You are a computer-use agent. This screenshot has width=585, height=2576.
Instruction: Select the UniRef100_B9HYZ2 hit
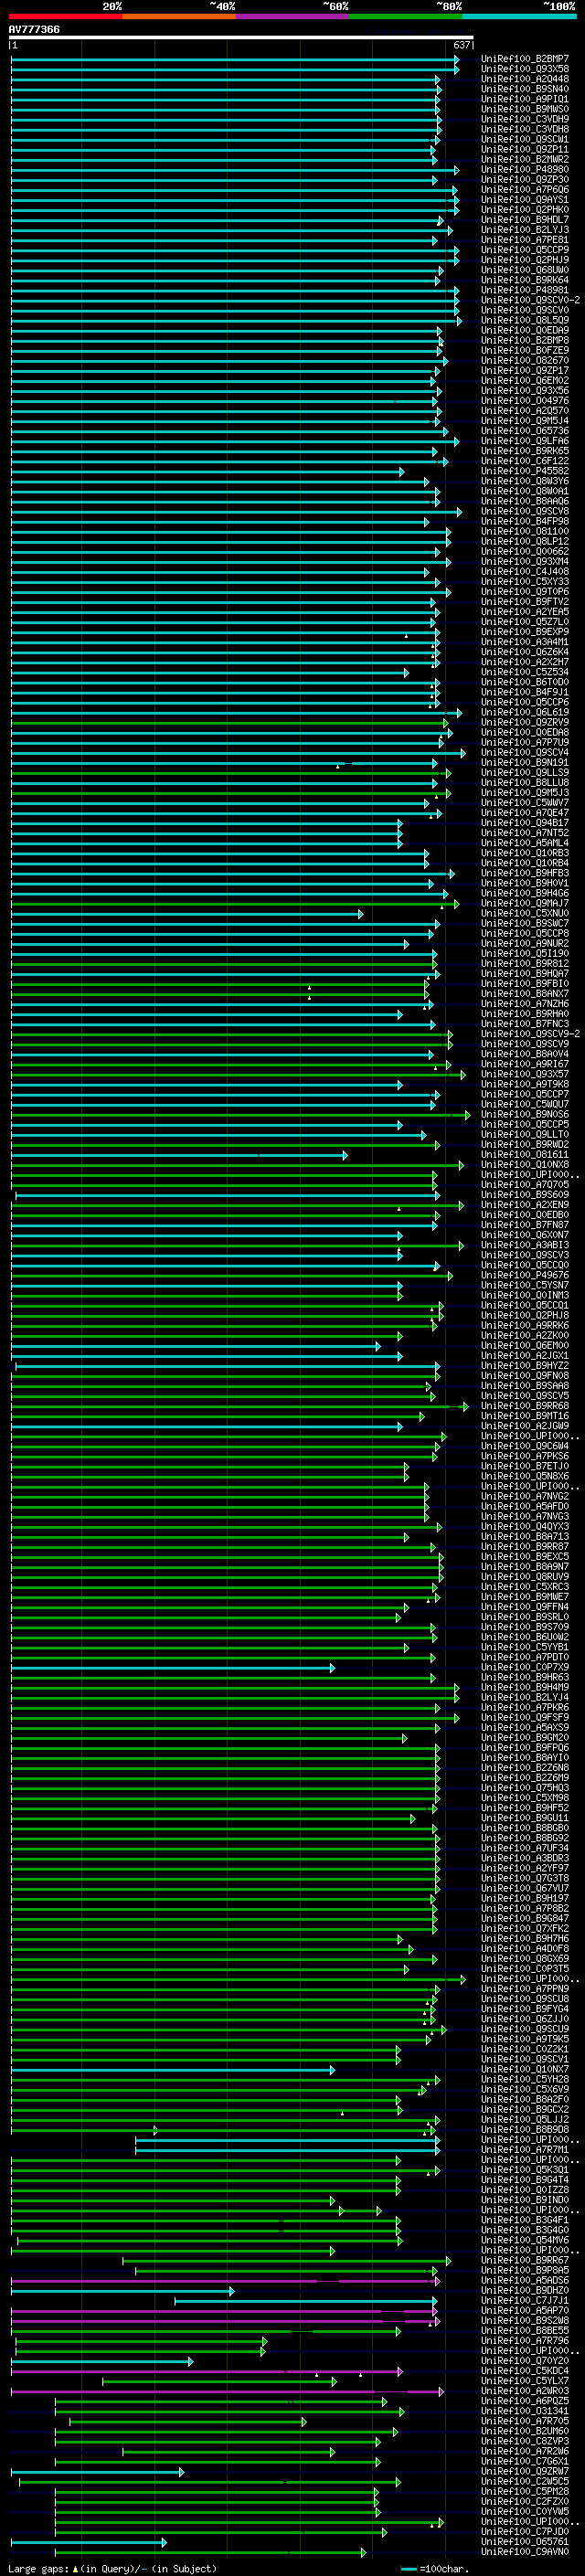(x=524, y=1366)
